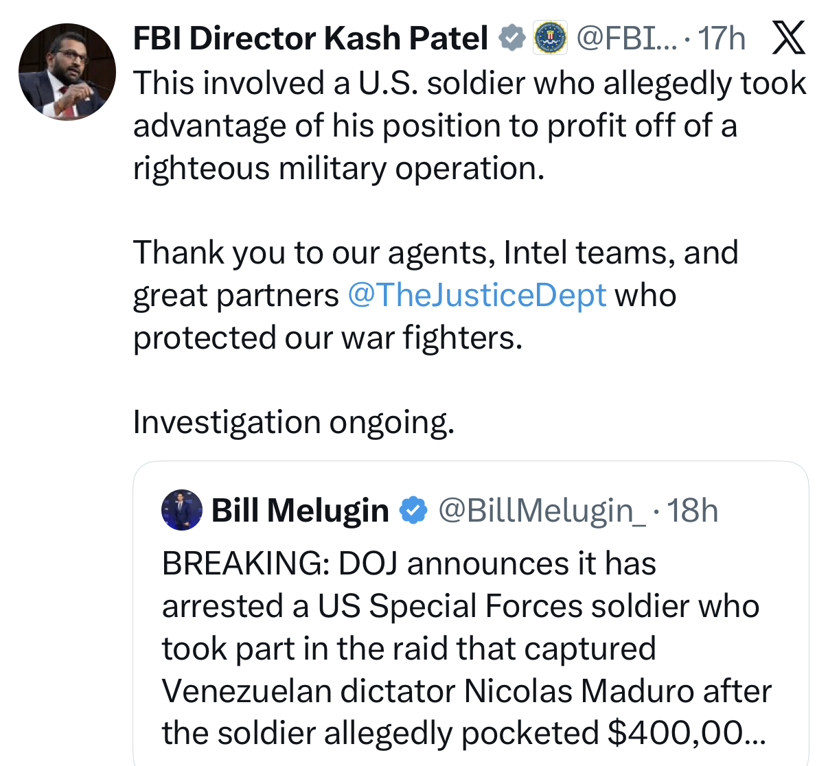This screenshot has height=766, width=828.
Task: Click the 17h timestamp
Action: click(721, 38)
